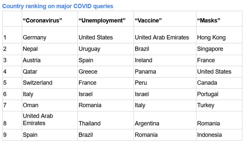Select the Germany cell
This screenshot has height=143, width=245.
point(34,38)
